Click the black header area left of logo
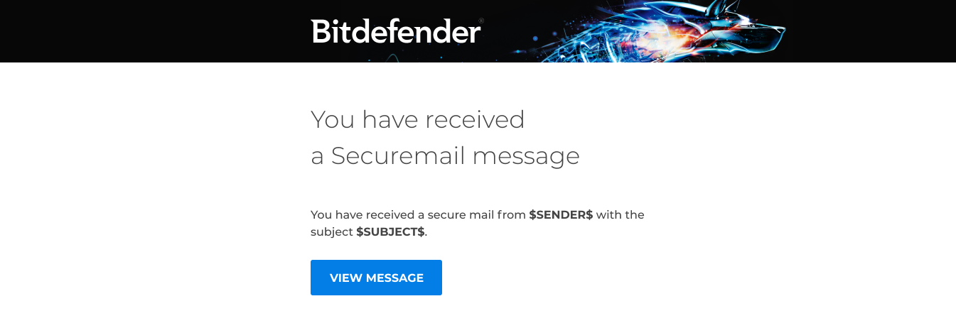 (x=142, y=31)
